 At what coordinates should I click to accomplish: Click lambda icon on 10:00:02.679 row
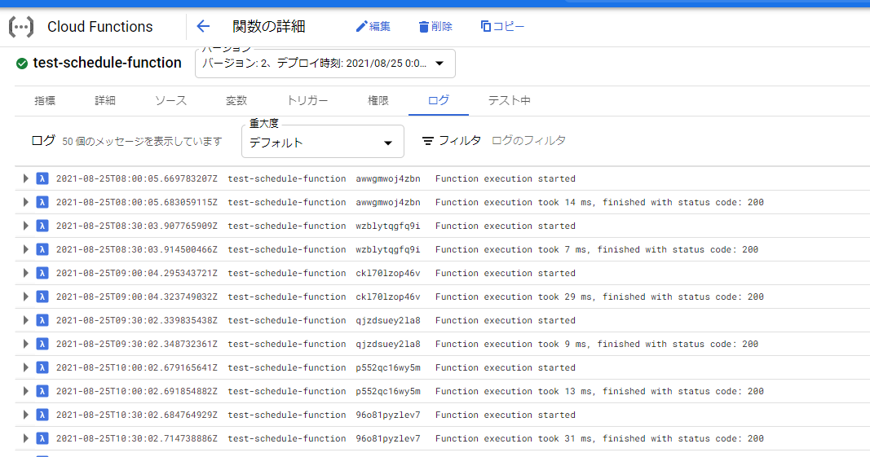click(42, 367)
